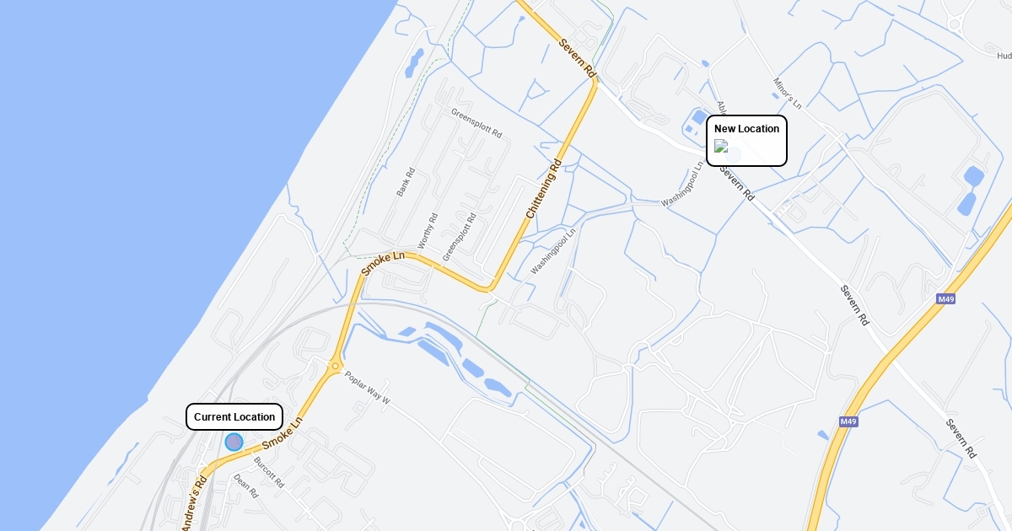Click the blue Current Location marker dot

coord(234,442)
